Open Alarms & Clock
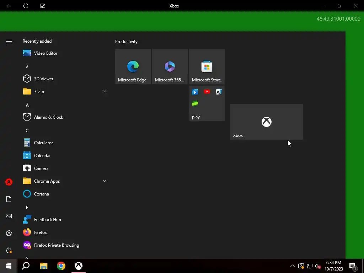This screenshot has width=364, height=273. pos(64,117)
